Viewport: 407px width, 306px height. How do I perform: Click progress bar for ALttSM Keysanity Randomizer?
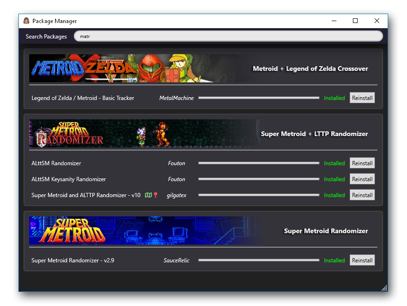259,179
